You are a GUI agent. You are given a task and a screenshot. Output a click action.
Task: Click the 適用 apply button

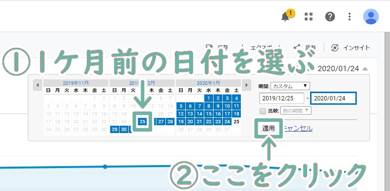[269, 128]
